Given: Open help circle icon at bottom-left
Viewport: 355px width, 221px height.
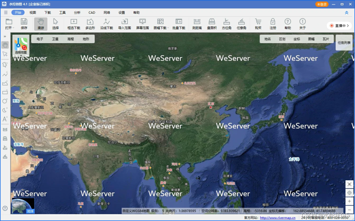Looking at the screenshot, I should 5,208.
